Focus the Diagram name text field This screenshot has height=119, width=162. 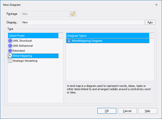point(82,22)
